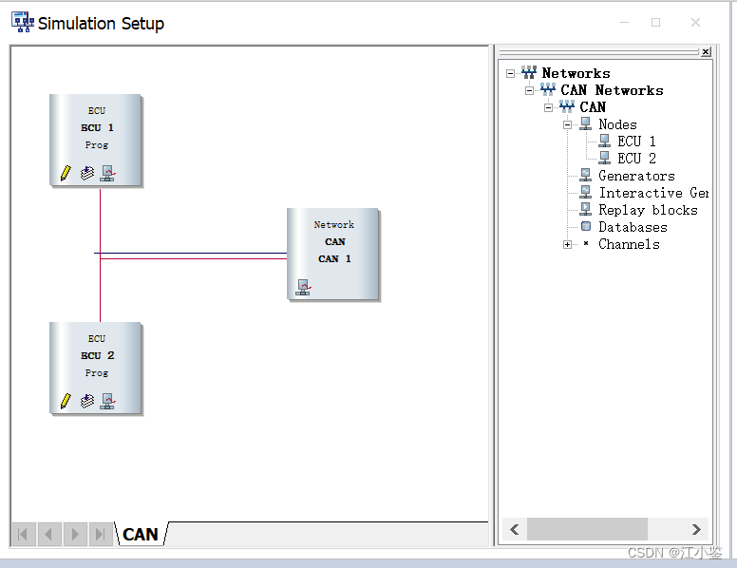Jump to first tab with navigation arrow
Viewport: 737px width, 568px height.
[24, 534]
